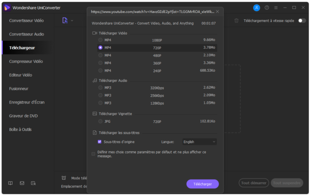
Task: Click the Télécharger Vidéo camera icon
Action: pos(94,33)
